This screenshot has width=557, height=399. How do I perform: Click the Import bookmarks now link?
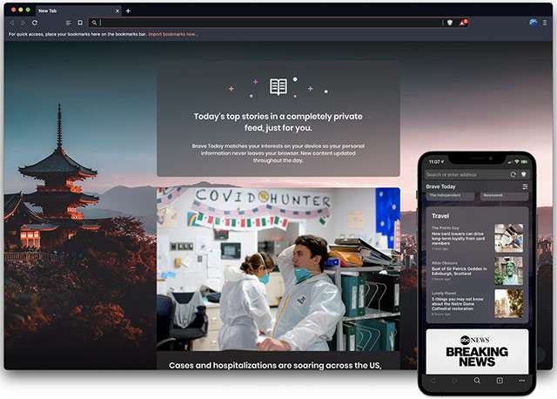[172, 34]
